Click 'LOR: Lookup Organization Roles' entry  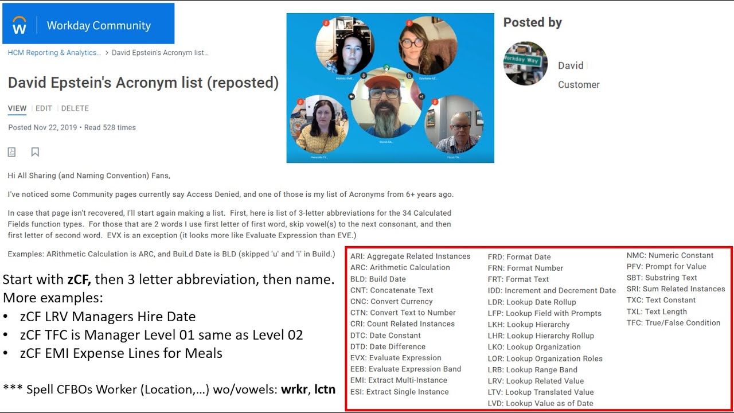(545, 359)
